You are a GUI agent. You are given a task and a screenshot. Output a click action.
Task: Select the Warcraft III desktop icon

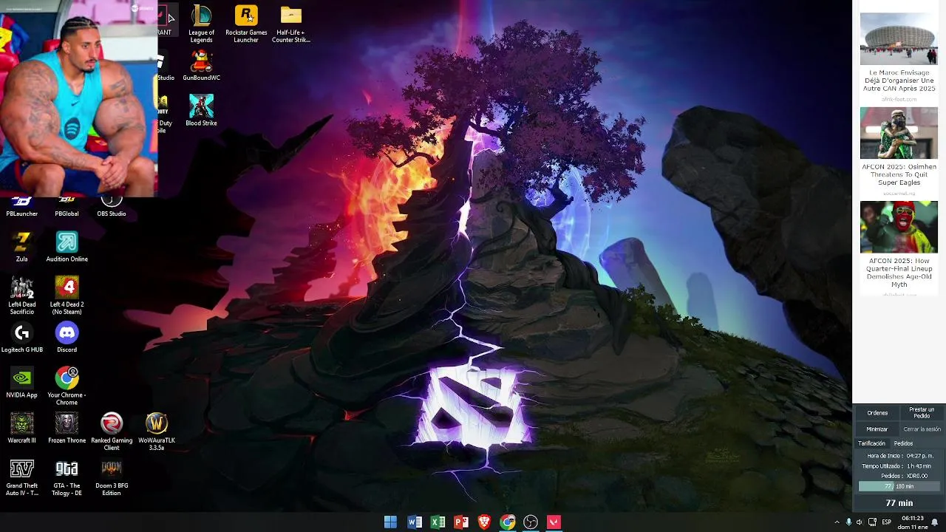click(22, 428)
